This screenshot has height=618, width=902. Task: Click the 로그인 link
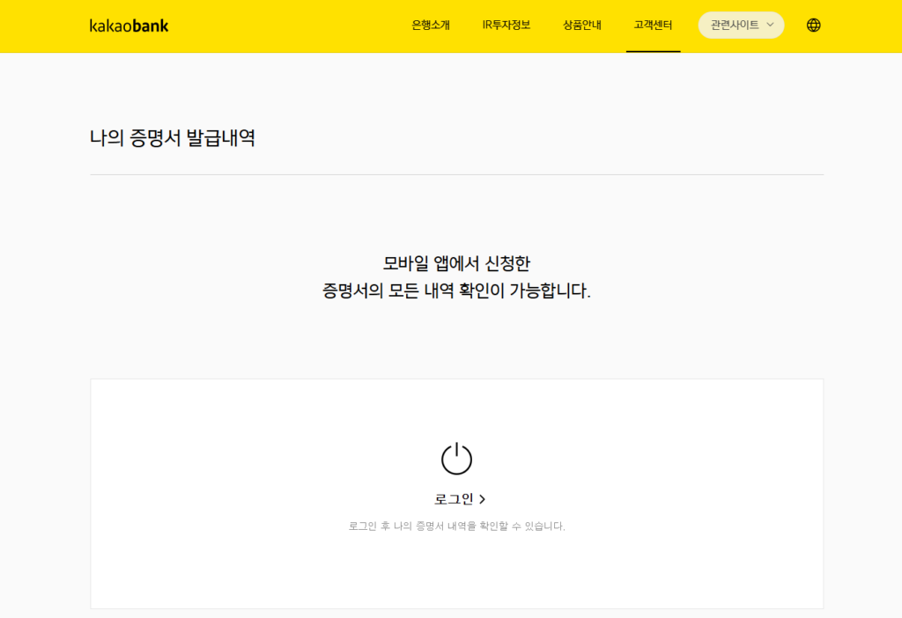[x=460, y=499]
